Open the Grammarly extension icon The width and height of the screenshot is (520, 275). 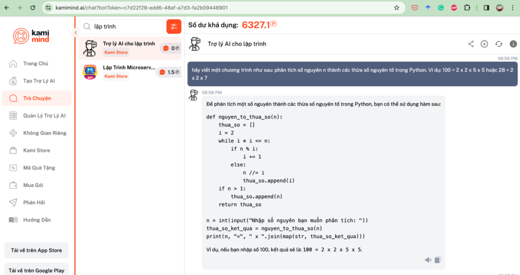pyautogui.click(x=441, y=8)
